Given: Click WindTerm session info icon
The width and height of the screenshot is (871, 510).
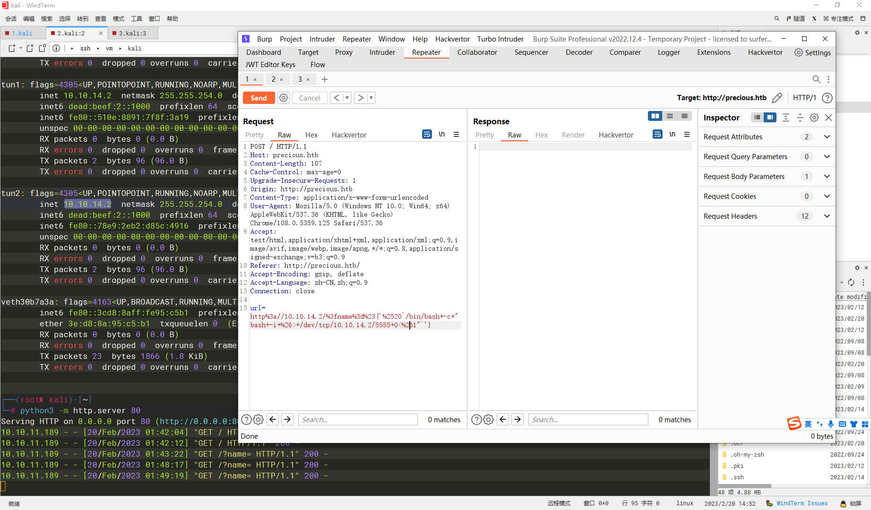Looking at the screenshot, I should tap(56, 48).
